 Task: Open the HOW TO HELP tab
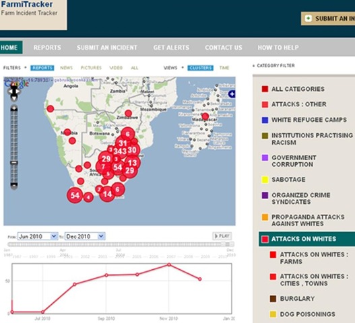pos(278,48)
